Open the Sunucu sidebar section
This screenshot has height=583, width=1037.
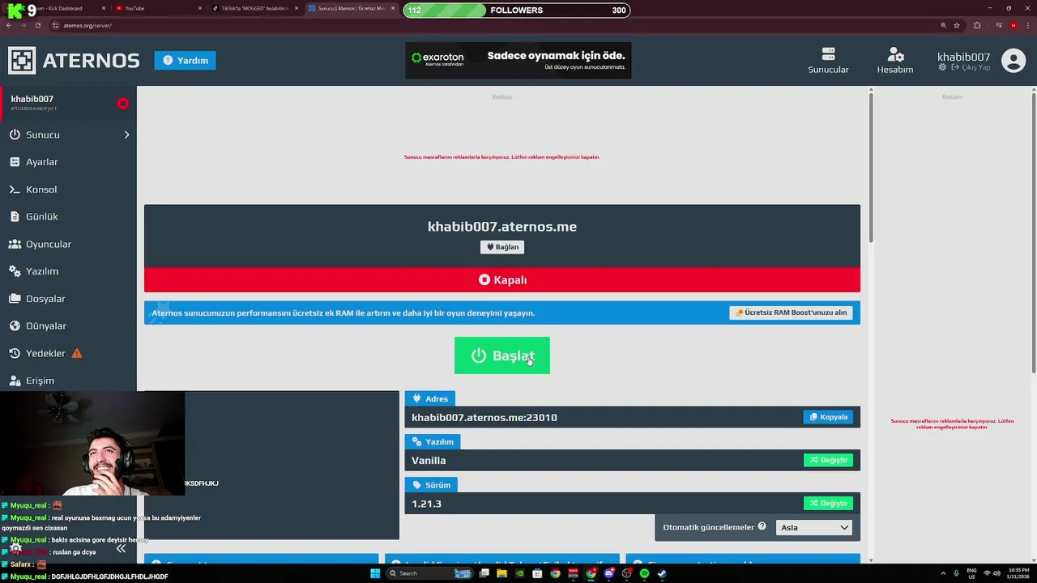[68, 134]
